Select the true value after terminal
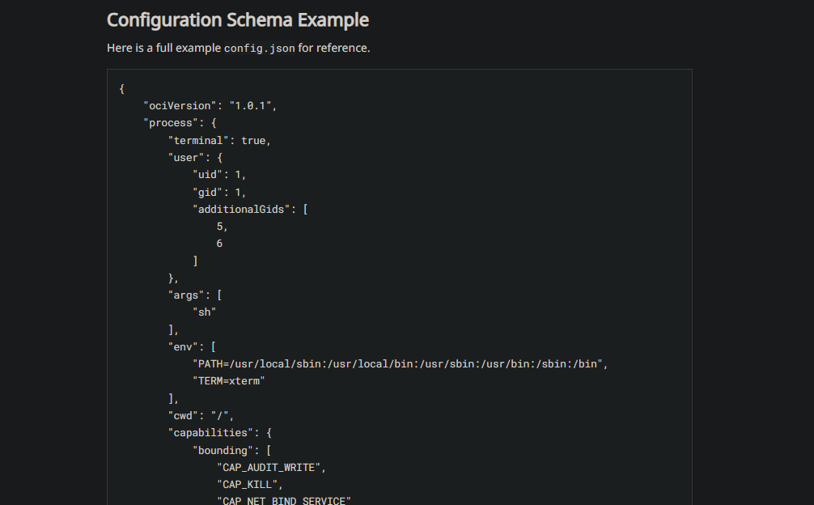814x505 pixels. tap(253, 140)
